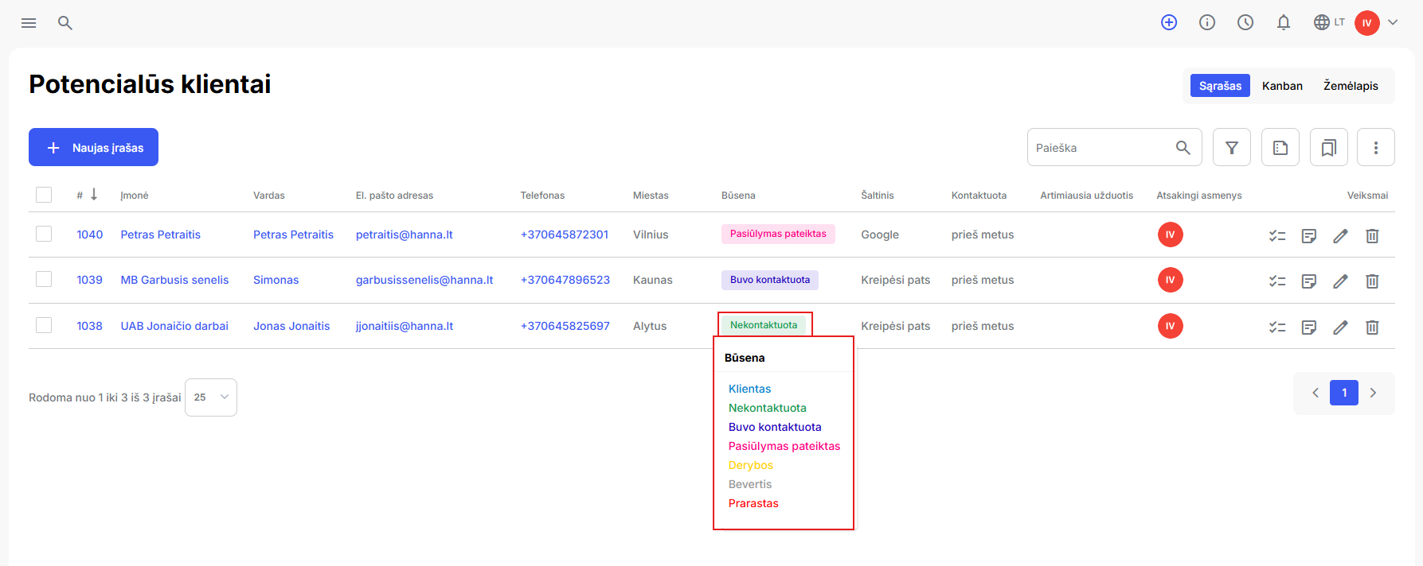Choose Prarastas in Būsena menu
The image size is (1423, 566).
pyautogui.click(x=753, y=503)
